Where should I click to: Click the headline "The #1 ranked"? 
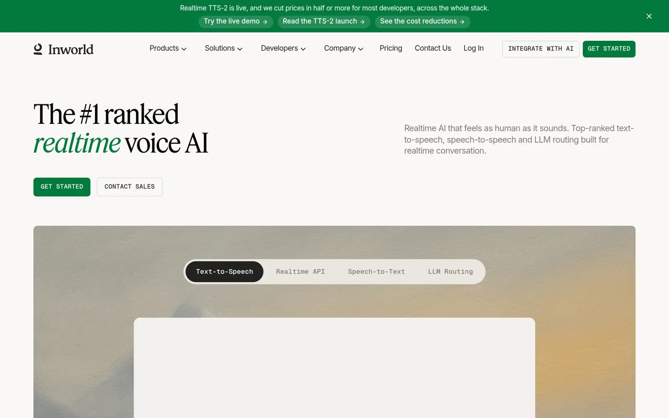coord(106,114)
